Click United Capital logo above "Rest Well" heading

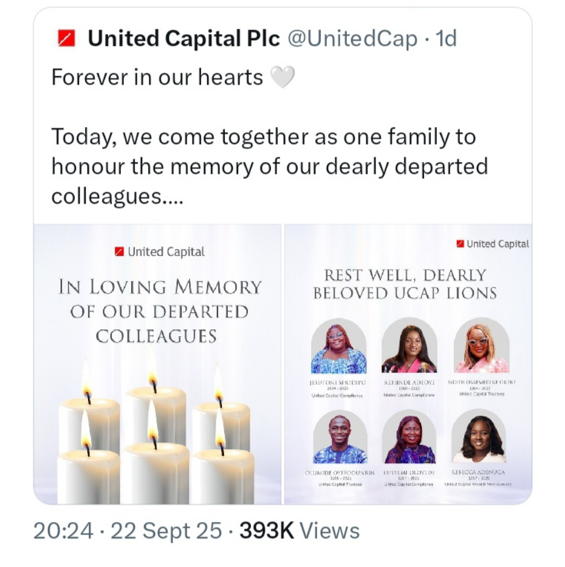pos(493,244)
